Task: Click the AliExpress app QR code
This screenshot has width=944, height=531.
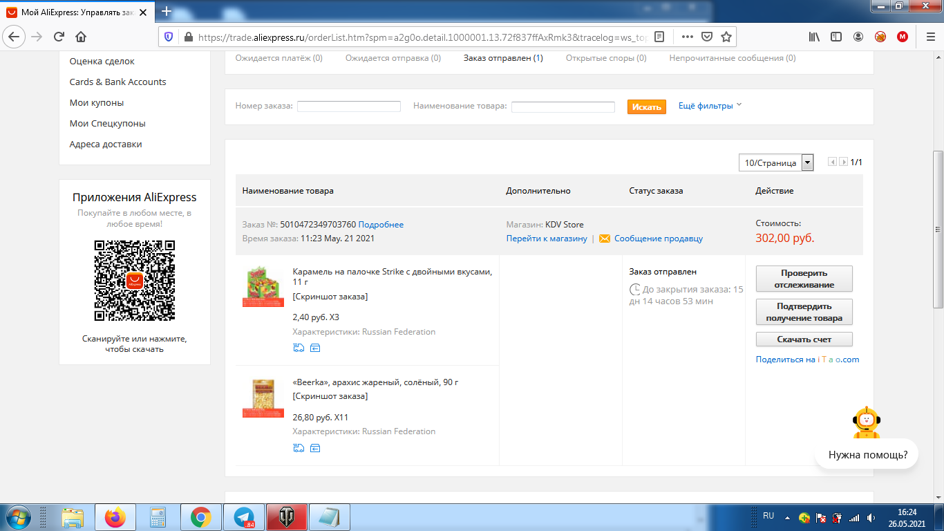Action: click(135, 281)
